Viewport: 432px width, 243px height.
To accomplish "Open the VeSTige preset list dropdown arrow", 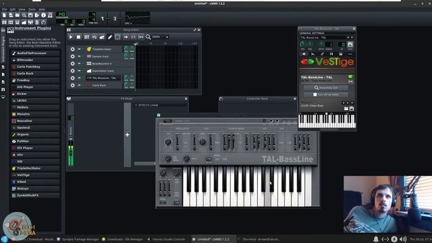I will point(352,103).
